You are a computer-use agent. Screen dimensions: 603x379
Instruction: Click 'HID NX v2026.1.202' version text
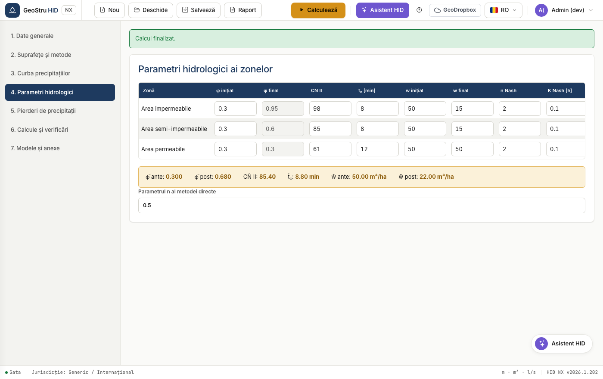point(572,372)
